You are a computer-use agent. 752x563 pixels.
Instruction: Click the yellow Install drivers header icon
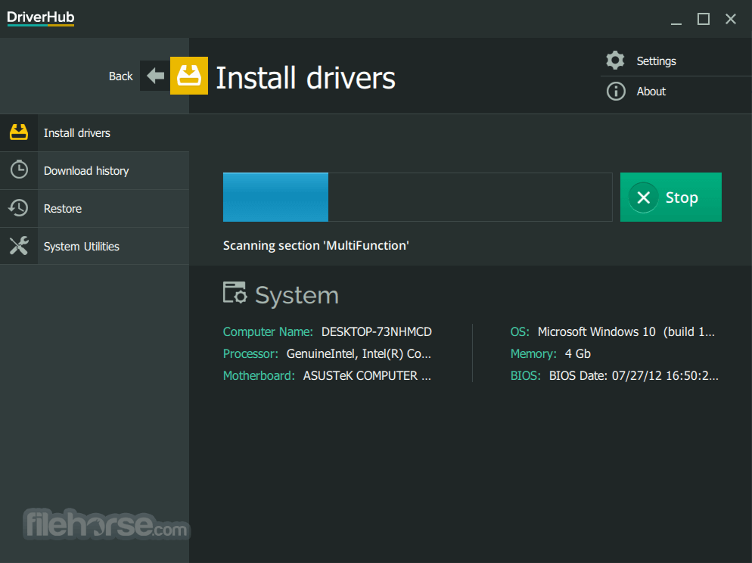(189, 76)
